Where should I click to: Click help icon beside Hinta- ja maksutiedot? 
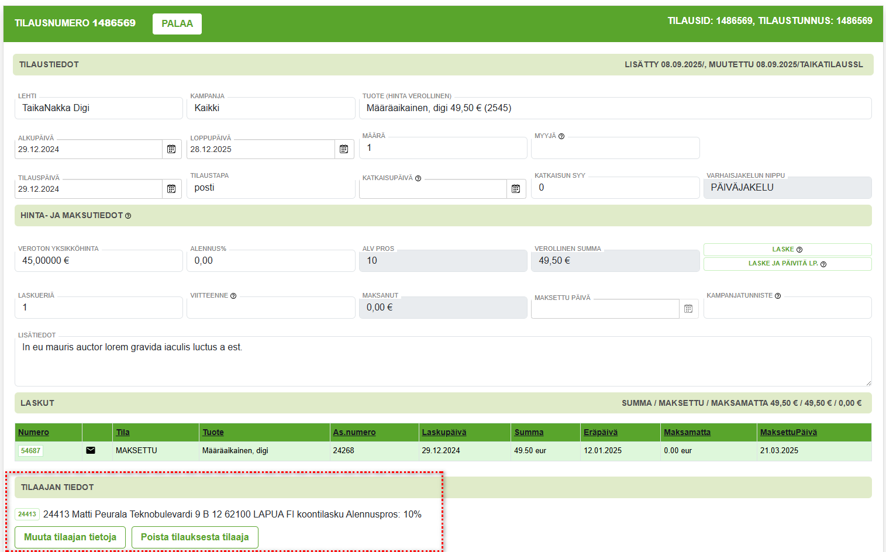128,216
